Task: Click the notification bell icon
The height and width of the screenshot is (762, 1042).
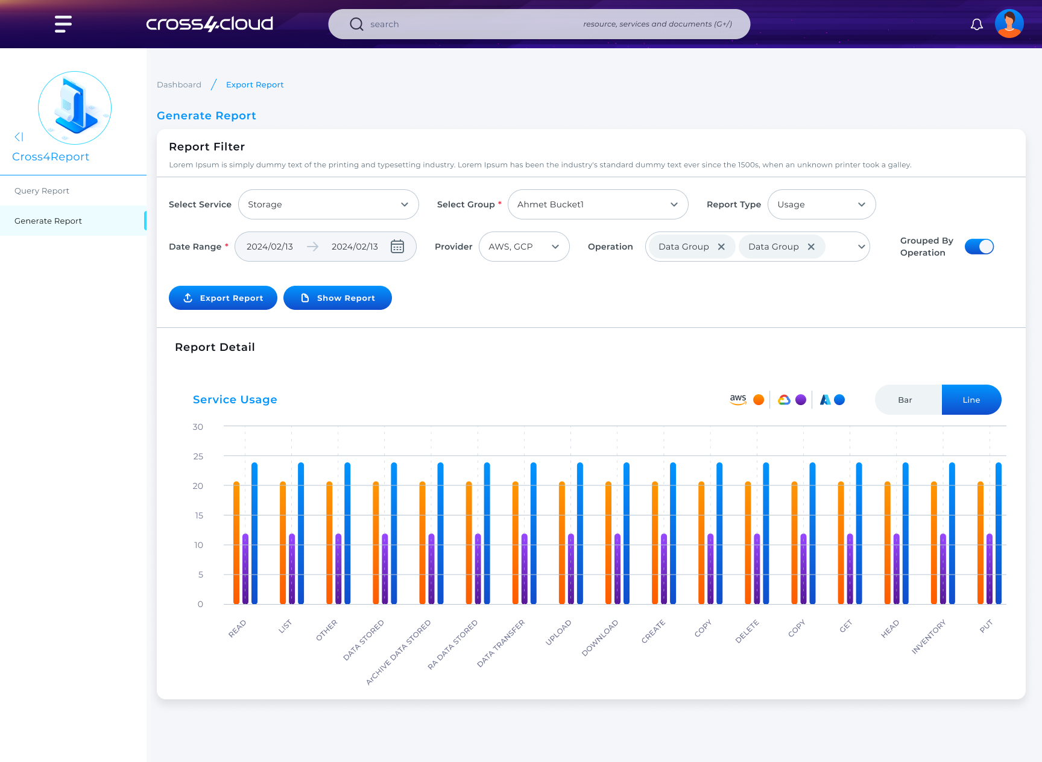Action: point(977,24)
